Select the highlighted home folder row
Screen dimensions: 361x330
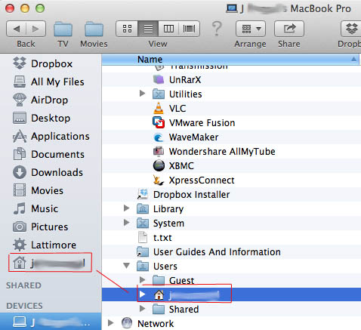(x=231, y=295)
